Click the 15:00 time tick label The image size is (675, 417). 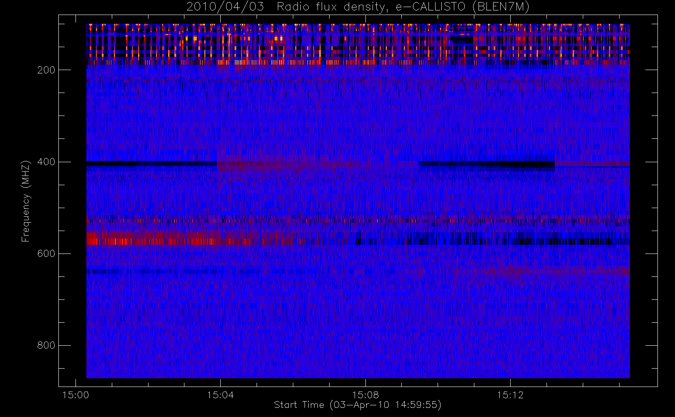click(x=76, y=395)
